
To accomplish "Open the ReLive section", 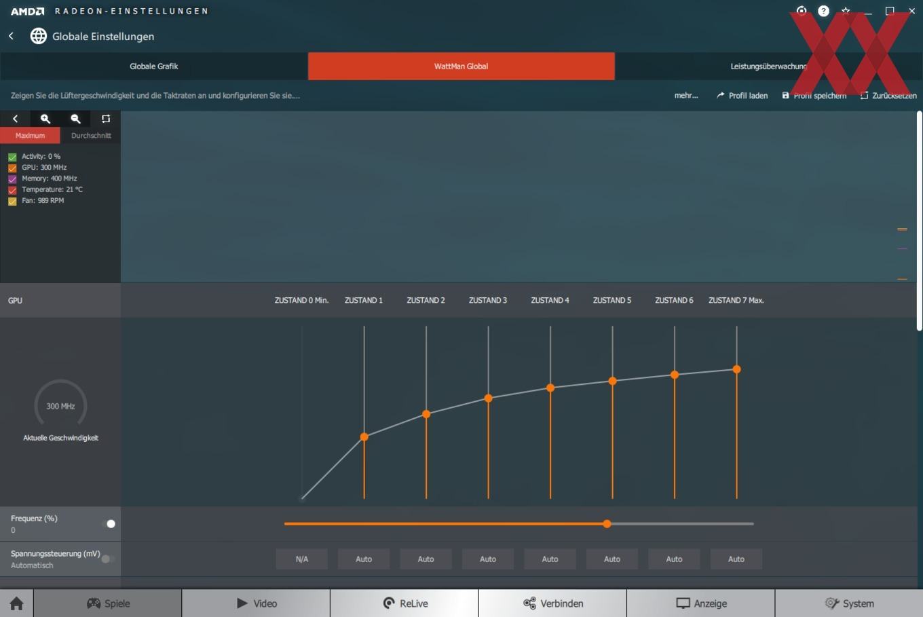I will [x=404, y=603].
